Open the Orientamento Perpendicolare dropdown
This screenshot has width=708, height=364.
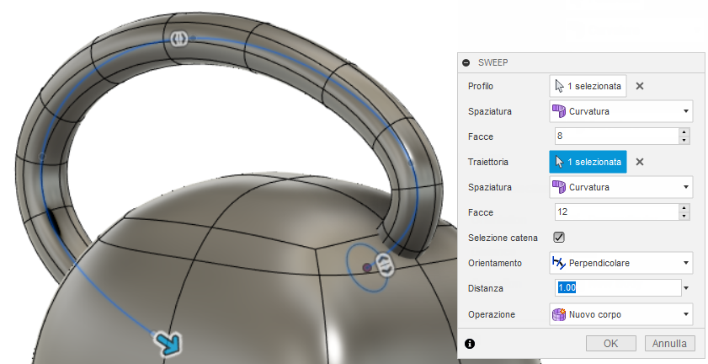[x=620, y=263]
